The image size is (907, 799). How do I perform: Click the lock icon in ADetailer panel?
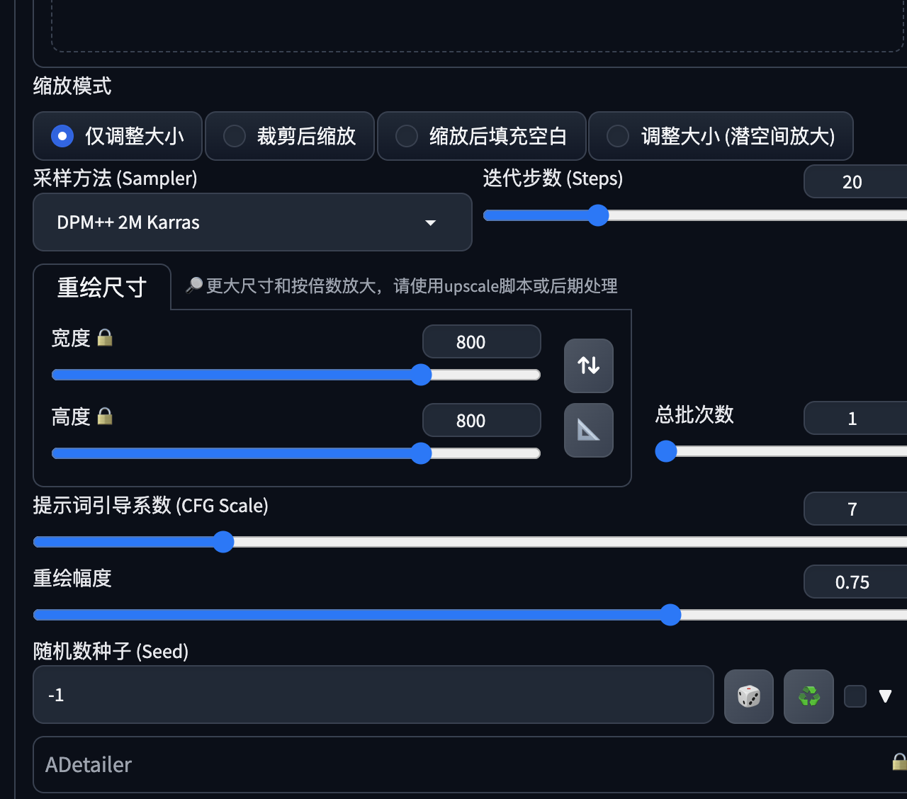coord(899,762)
